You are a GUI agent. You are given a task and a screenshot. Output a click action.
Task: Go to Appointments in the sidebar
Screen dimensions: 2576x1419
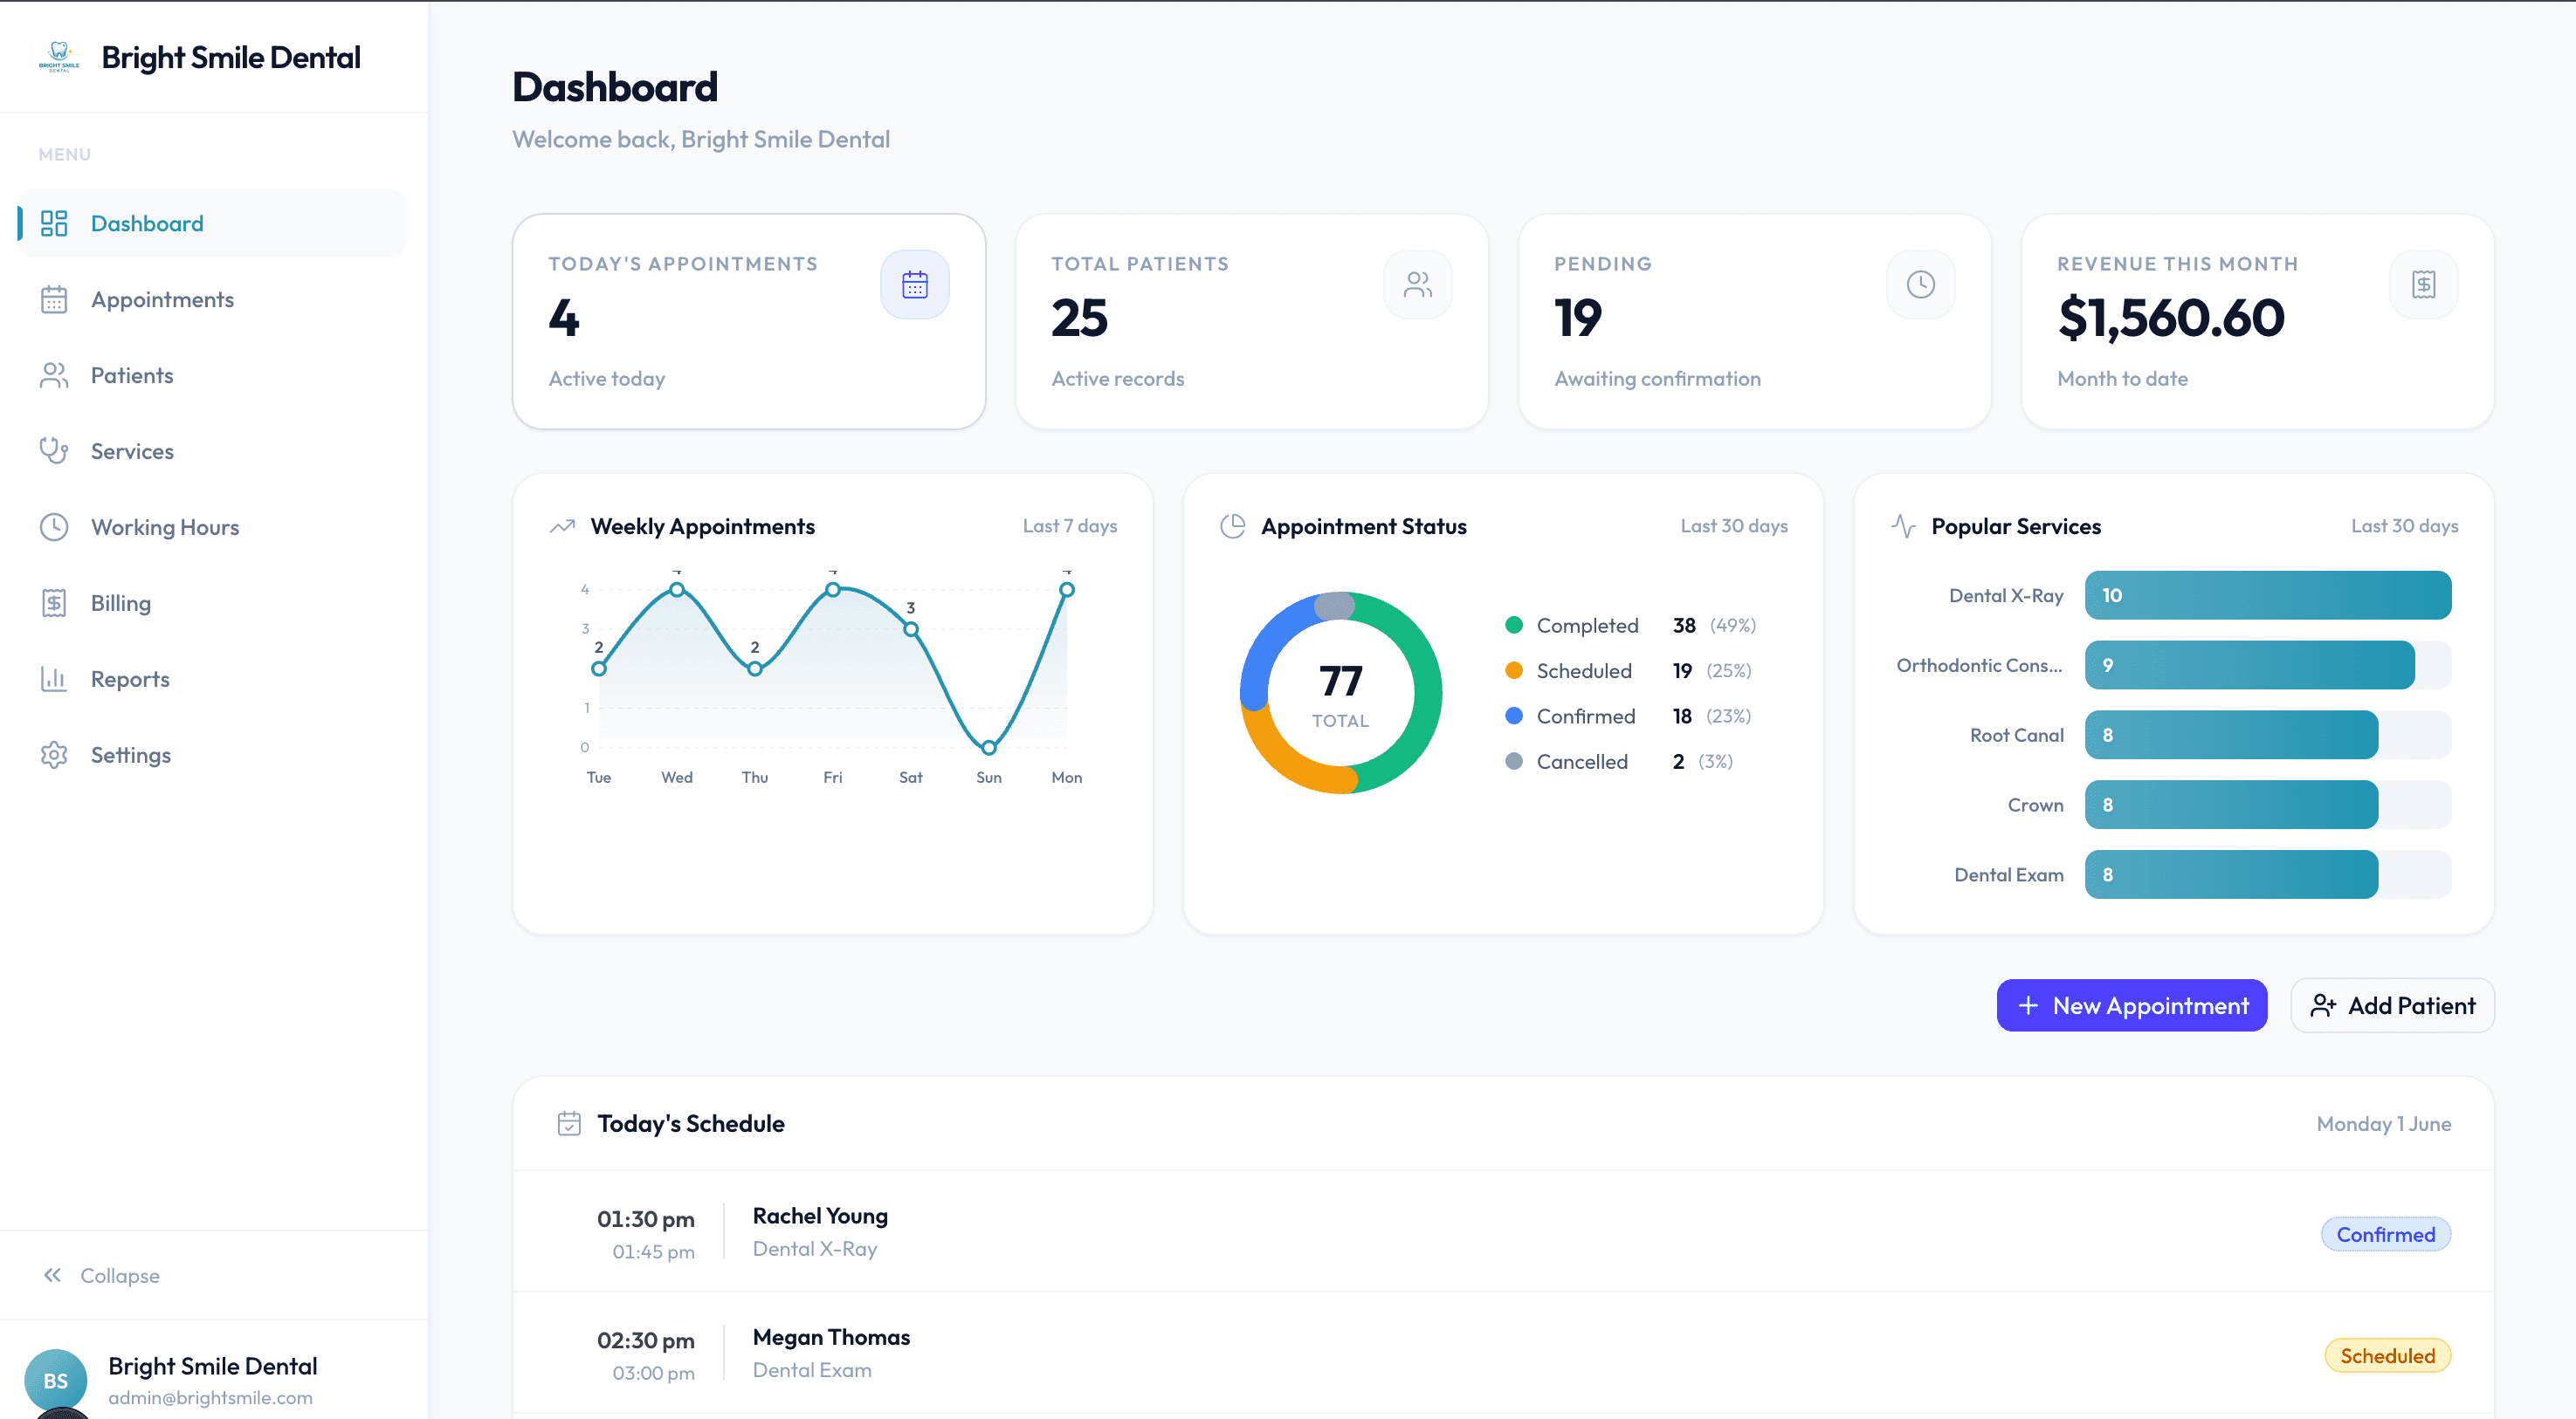[212, 298]
